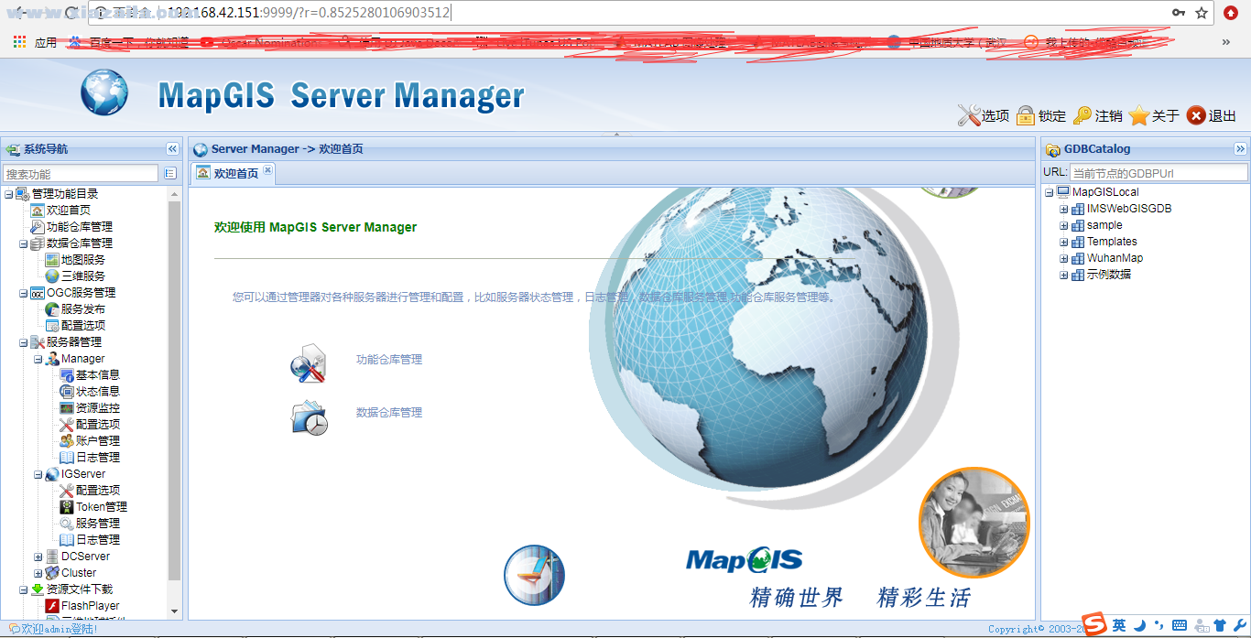Image resolution: width=1251 pixels, height=638 pixels.
Task: Open the 功能仓库管理 link on welcome page
Action: pos(389,360)
